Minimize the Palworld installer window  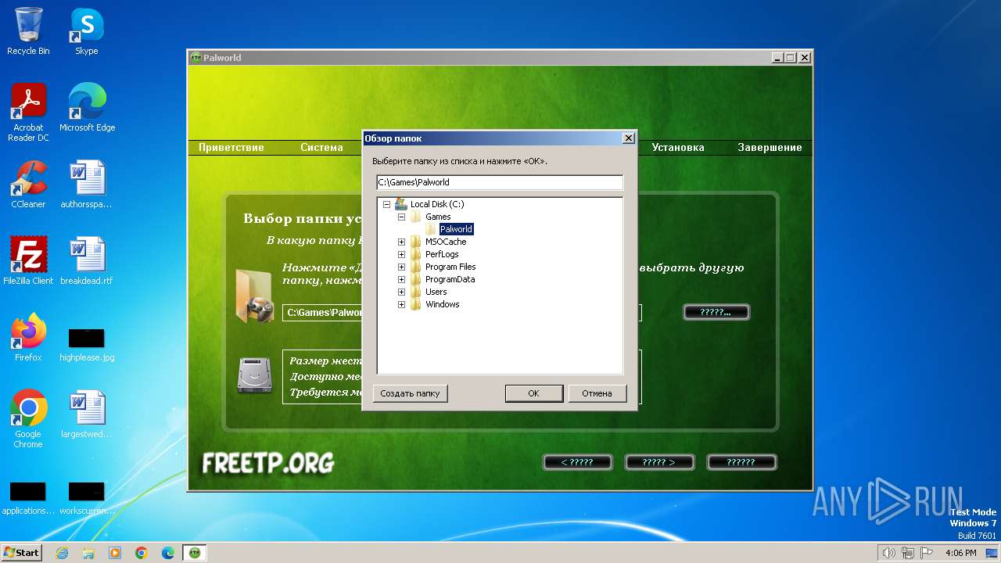(x=777, y=58)
